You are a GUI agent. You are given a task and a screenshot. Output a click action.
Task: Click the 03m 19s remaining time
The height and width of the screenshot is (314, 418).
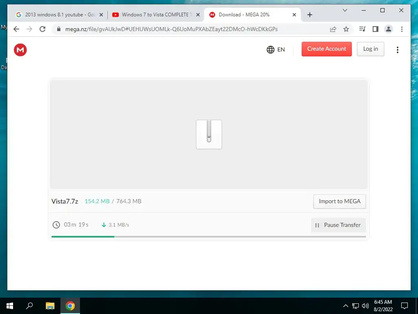tap(76, 225)
